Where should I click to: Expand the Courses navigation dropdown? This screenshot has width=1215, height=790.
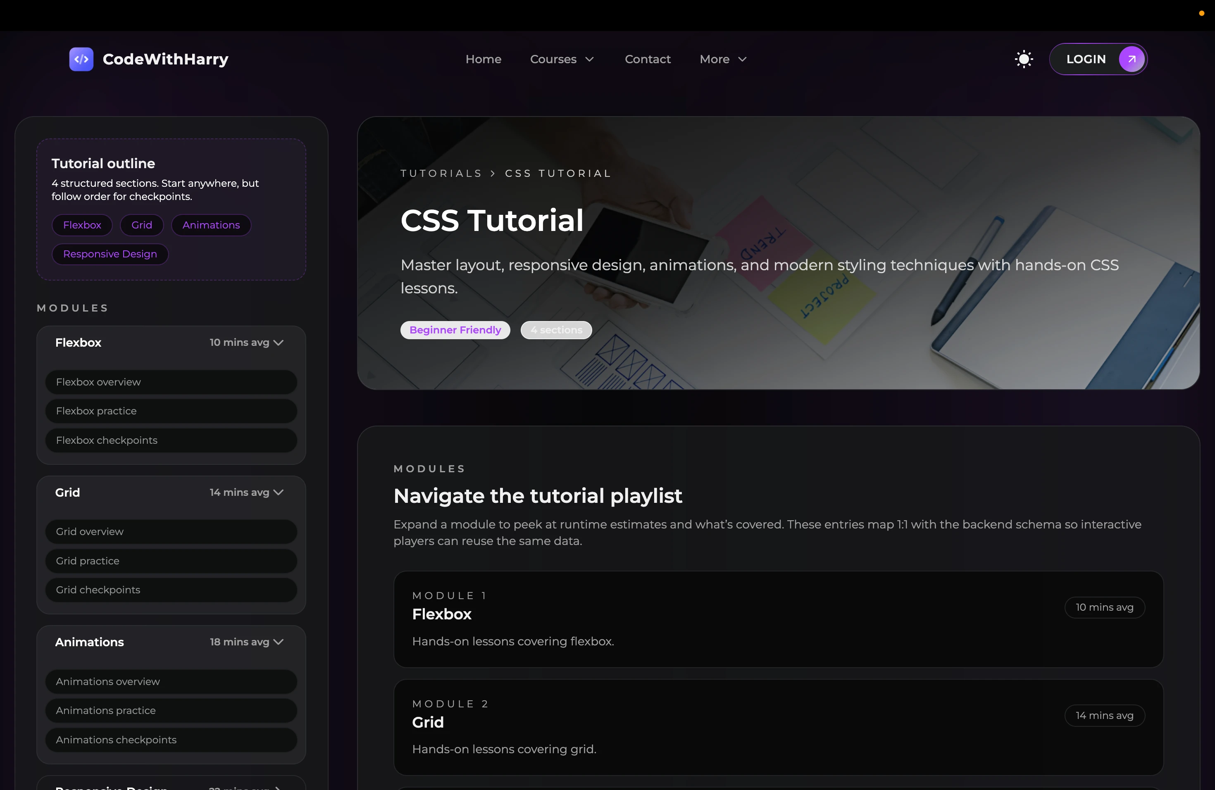(562, 59)
